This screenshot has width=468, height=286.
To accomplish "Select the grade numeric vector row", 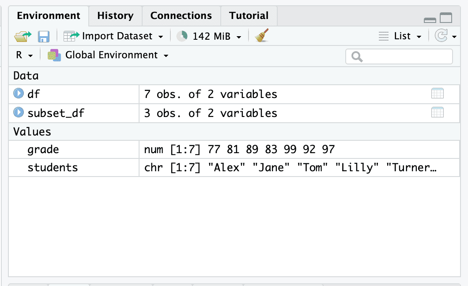I will [x=43, y=150].
